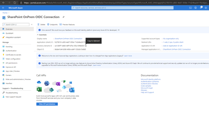The width and height of the screenshot is (209, 113).
Task: Open the redirect URIs link 1 web, 0 spa
Action: pos(173,42)
